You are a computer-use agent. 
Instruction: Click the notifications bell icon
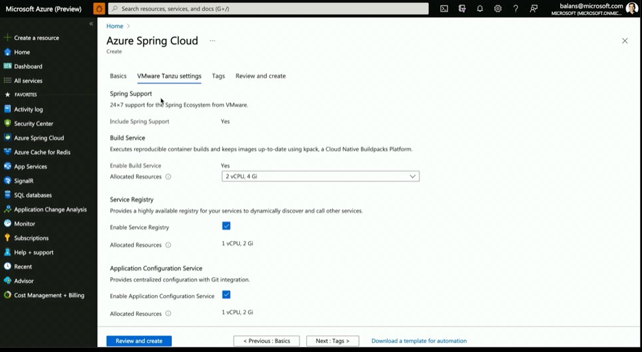click(480, 9)
